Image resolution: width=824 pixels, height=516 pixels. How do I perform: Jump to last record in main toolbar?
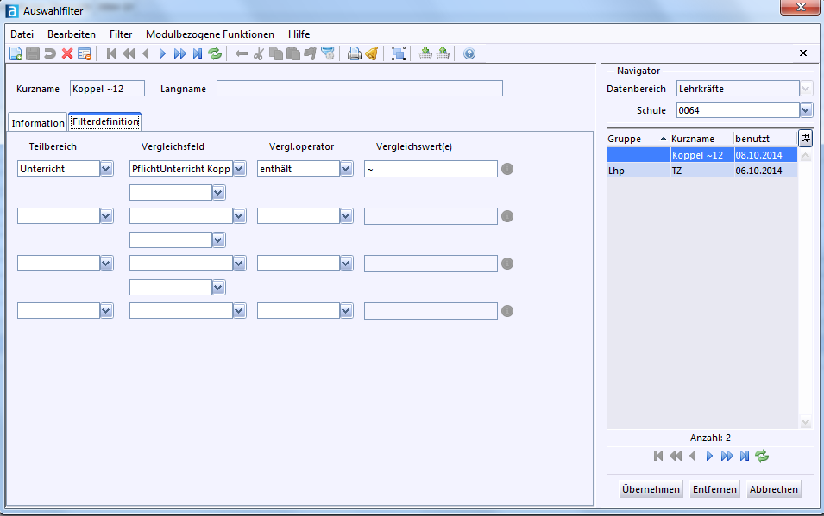pos(197,53)
